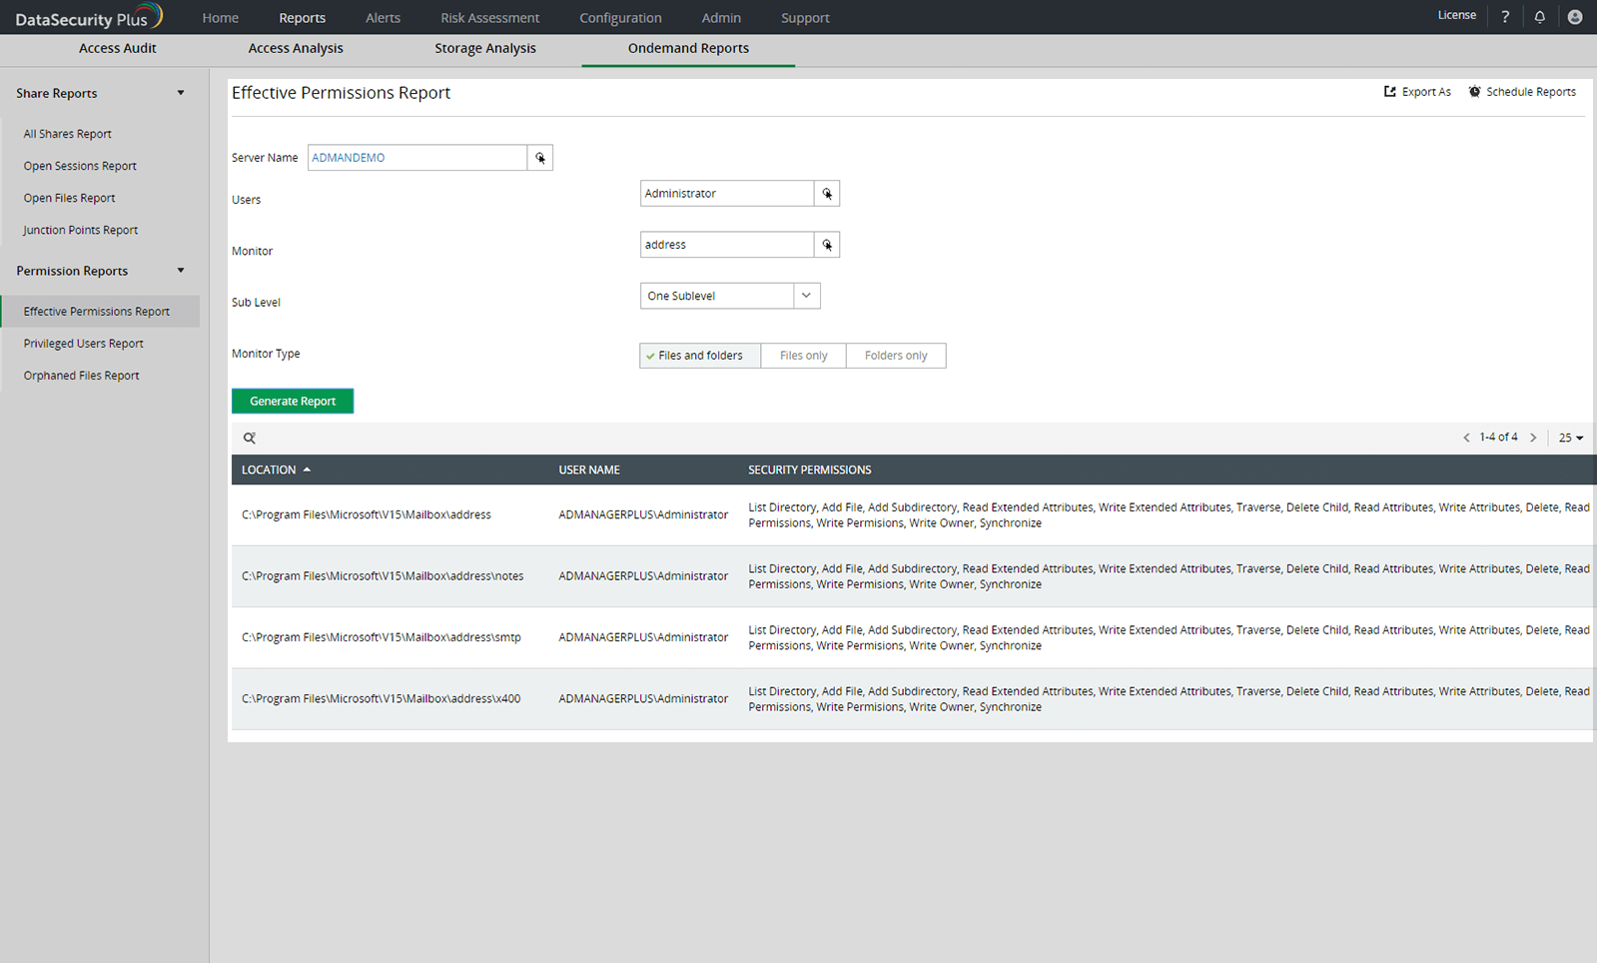Screen dimensions: 1597x964
Task: Click the License link
Action: click(x=1457, y=15)
